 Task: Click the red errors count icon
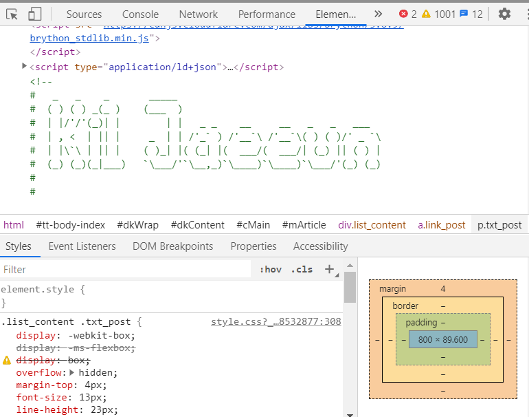[x=403, y=14]
